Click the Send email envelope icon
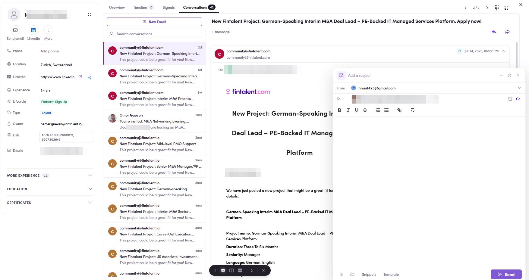 pos(15,30)
